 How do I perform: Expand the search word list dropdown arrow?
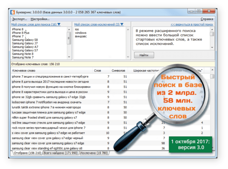(59, 24)
